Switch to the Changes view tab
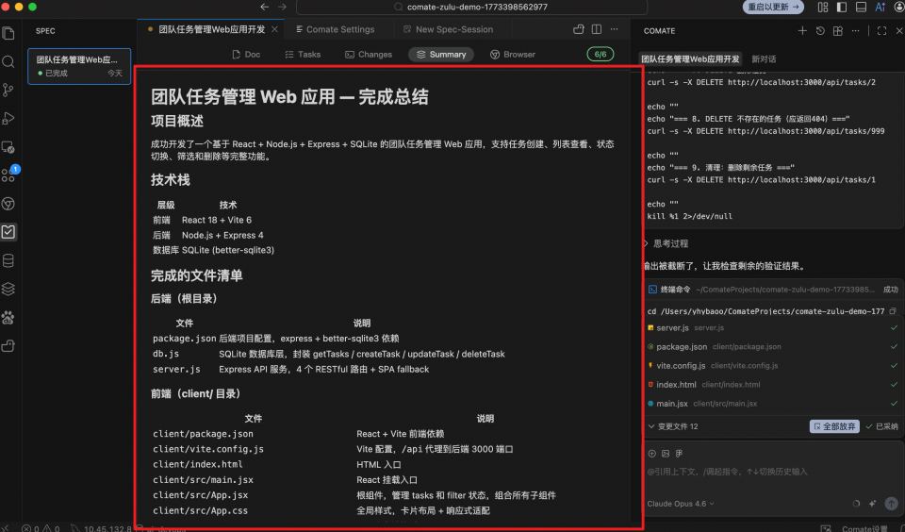This screenshot has height=532, width=905. point(369,55)
